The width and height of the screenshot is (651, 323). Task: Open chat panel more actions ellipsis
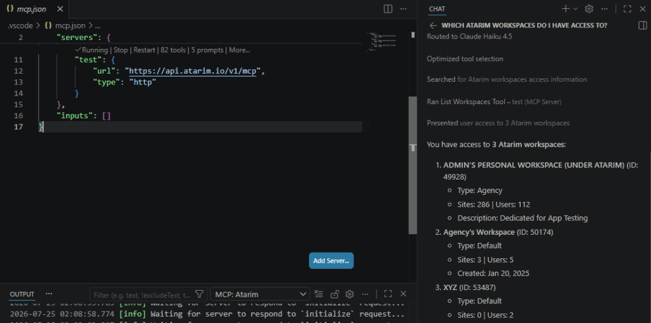tap(605, 9)
